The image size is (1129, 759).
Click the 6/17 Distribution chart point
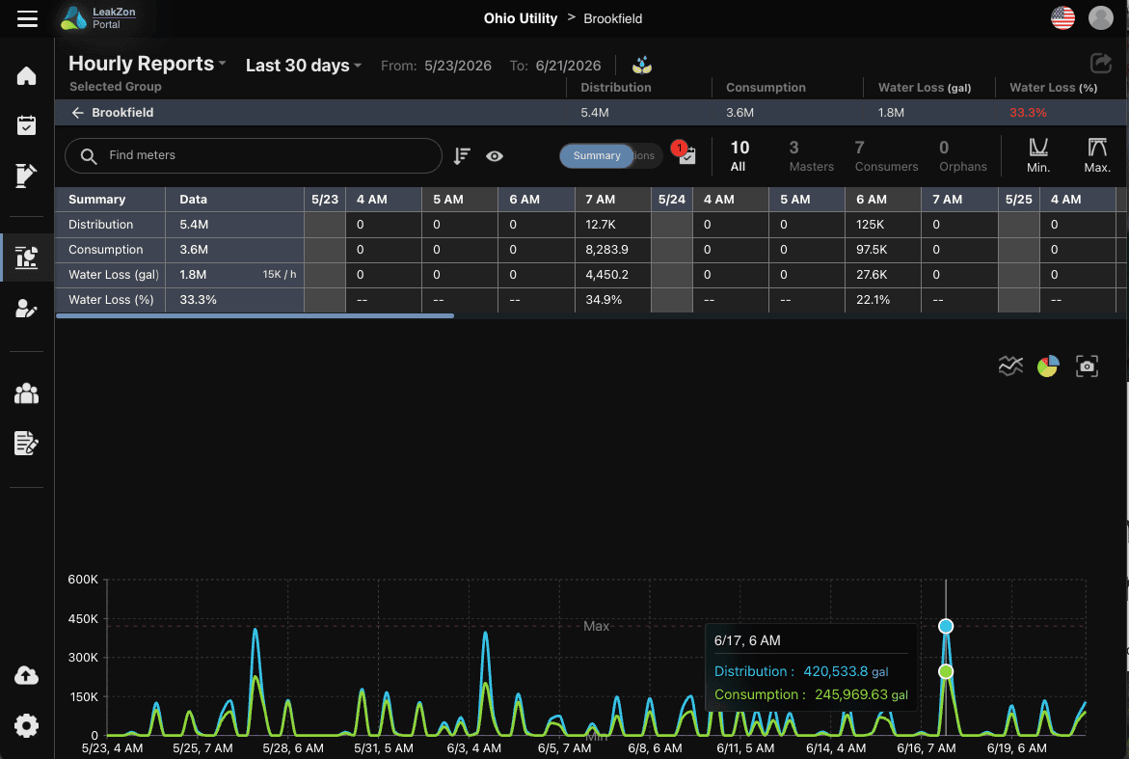click(946, 627)
